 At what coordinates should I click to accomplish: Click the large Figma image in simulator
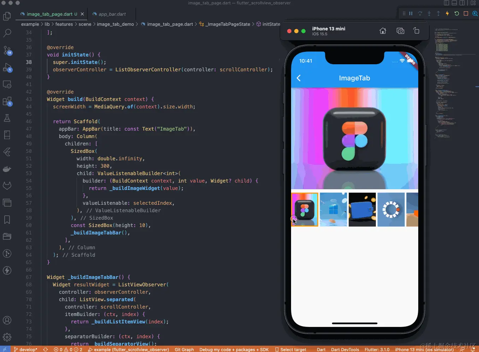(355, 138)
